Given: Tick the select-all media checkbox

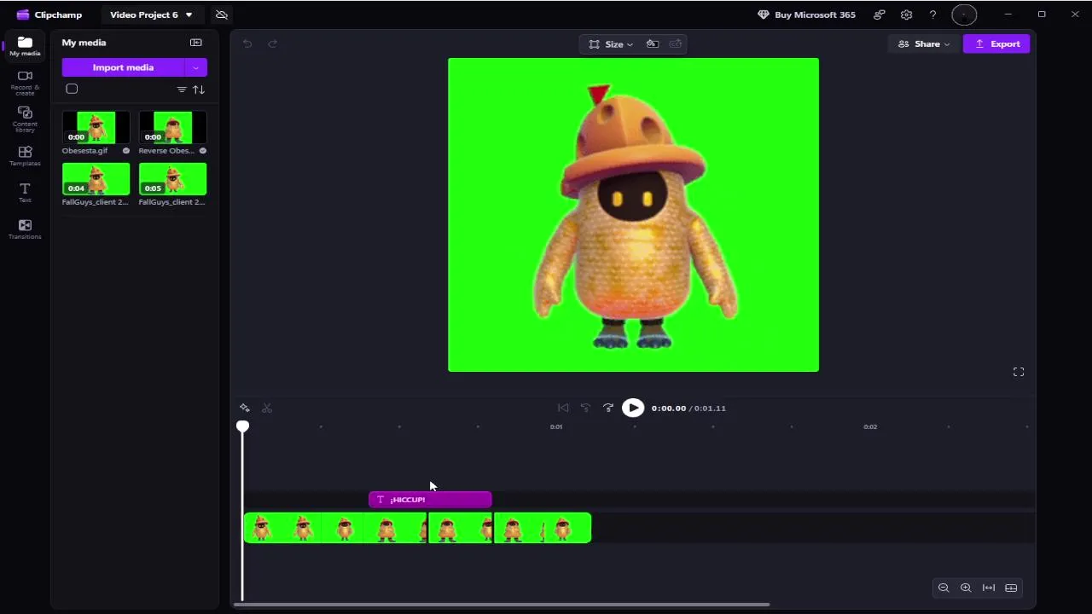Looking at the screenshot, I should [x=72, y=89].
